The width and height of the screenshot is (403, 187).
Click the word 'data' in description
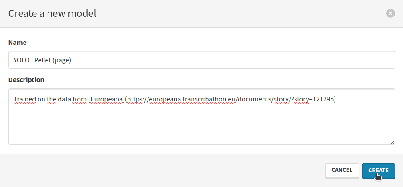(x=64, y=99)
